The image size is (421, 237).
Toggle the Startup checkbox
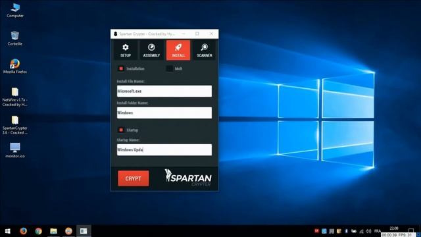[x=121, y=130]
